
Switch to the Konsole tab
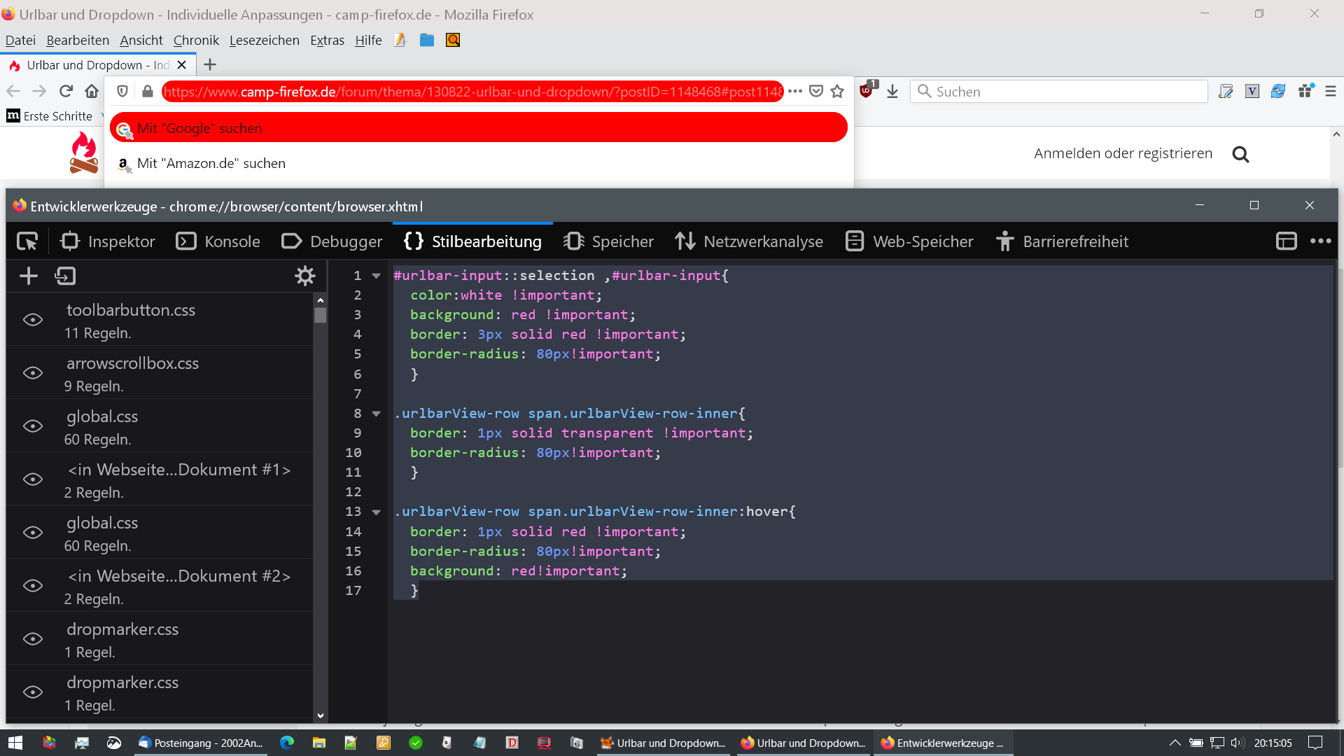[218, 241]
